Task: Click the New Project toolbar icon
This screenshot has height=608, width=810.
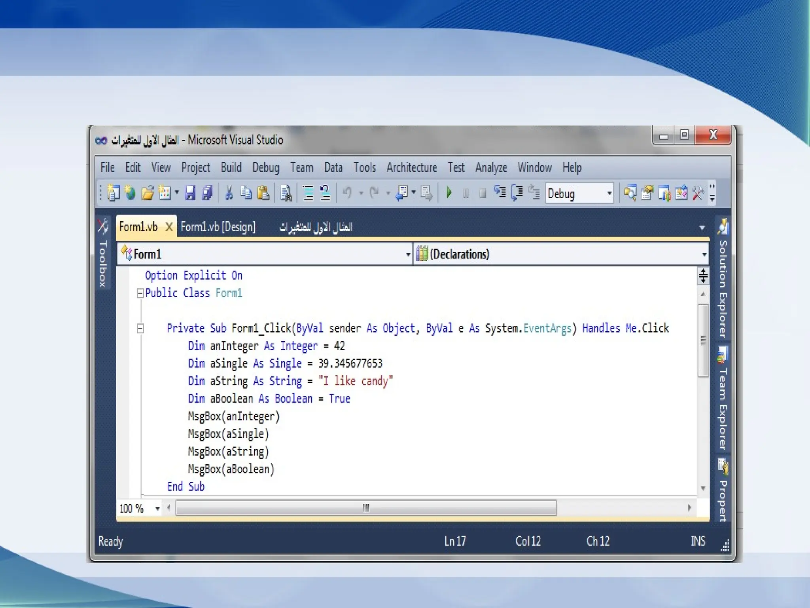Action: pos(114,193)
